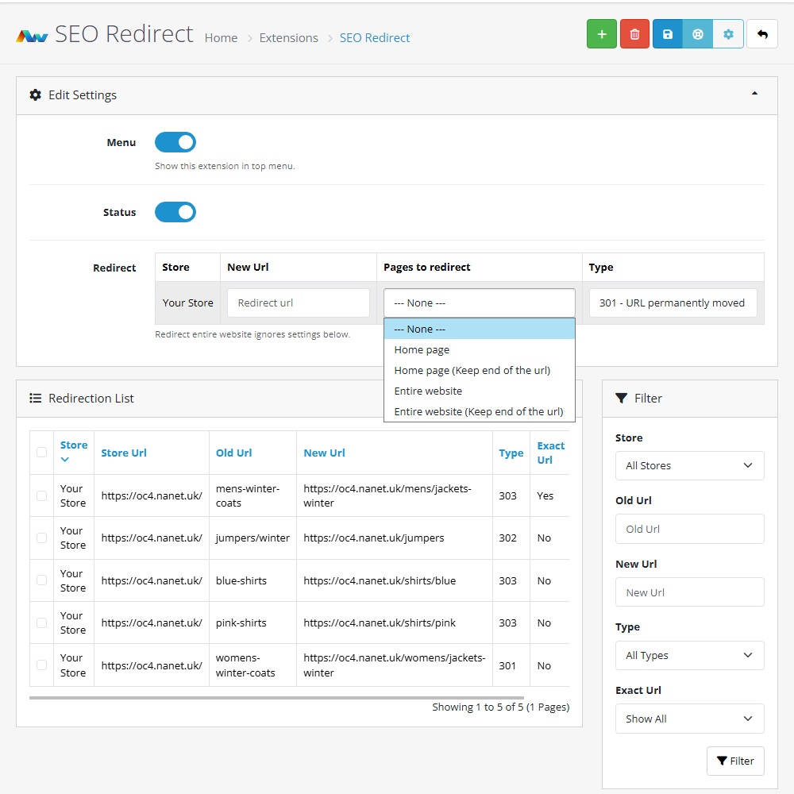Collapse the Edit Settings panel caret
This screenshot has width=794, height=794.
(754, 94)
